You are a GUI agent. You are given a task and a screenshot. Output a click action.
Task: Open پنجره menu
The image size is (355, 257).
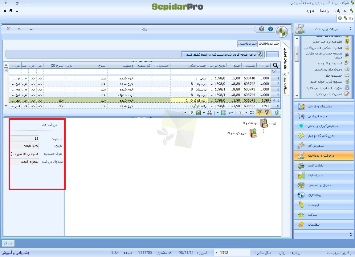coord(310,11)
